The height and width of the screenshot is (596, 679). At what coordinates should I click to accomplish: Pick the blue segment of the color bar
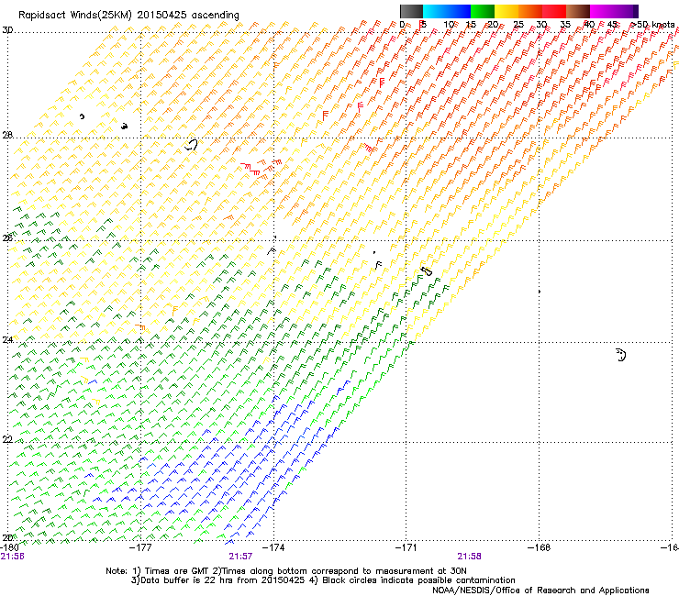(459, 11)
